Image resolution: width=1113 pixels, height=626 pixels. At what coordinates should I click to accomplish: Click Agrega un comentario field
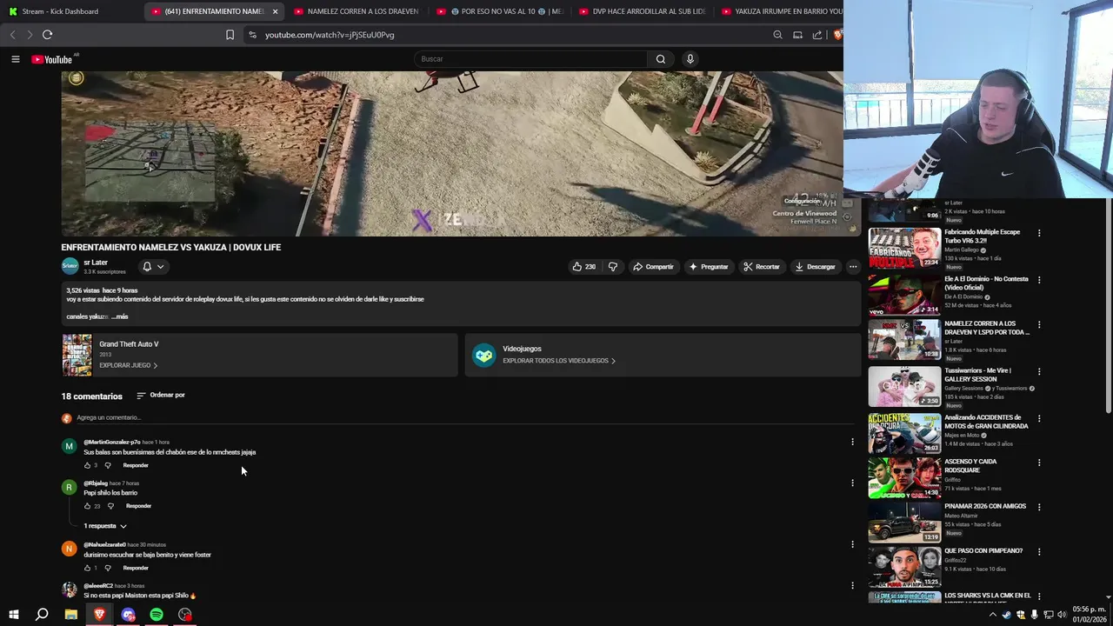[x=465, y=418]
